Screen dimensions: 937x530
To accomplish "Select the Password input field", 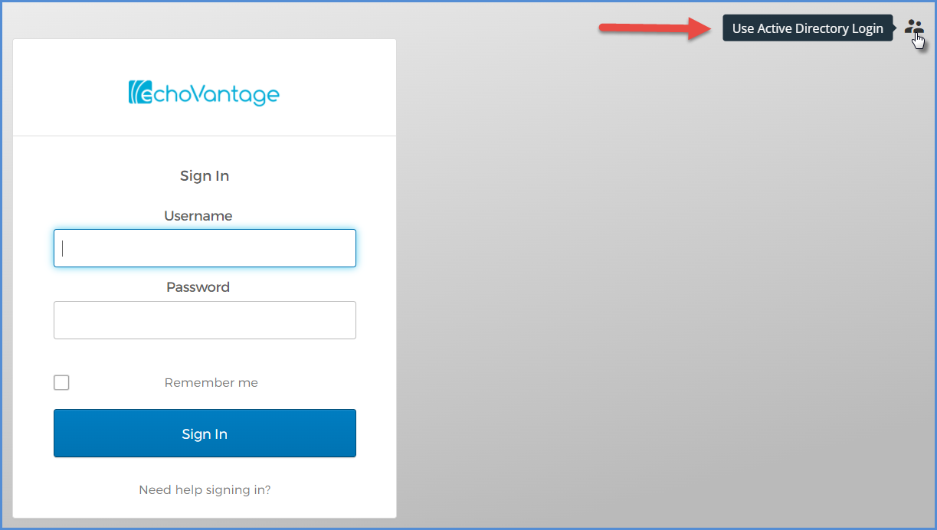I will tap(204, 319).
